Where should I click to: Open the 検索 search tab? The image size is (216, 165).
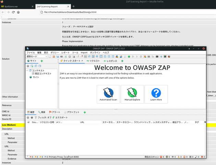(41, 112)
